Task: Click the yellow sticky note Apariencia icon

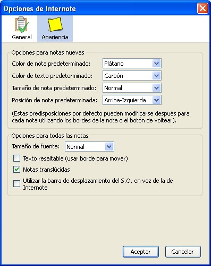Action: (55, 24)
